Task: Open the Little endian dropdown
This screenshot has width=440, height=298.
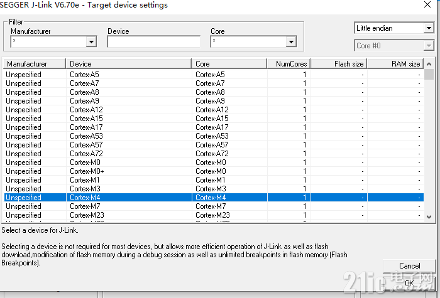Action: click(x=429, y=28)
